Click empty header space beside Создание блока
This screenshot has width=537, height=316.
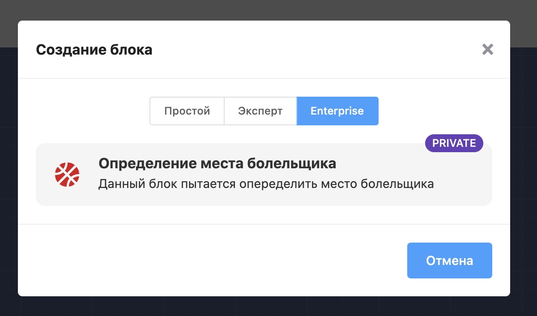313,50
